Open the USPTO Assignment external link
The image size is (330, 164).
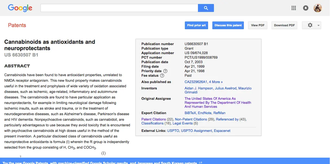[x=197, y=131]
